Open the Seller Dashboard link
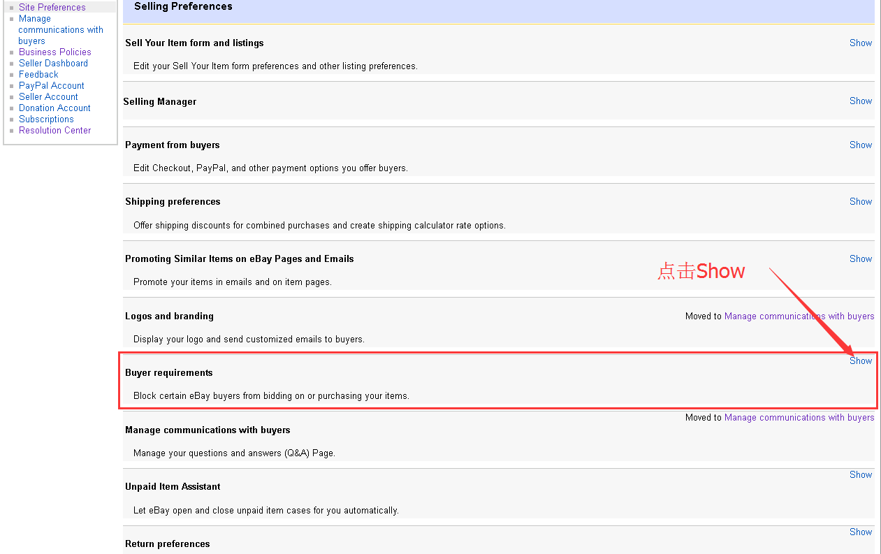 tap(53, 63)
